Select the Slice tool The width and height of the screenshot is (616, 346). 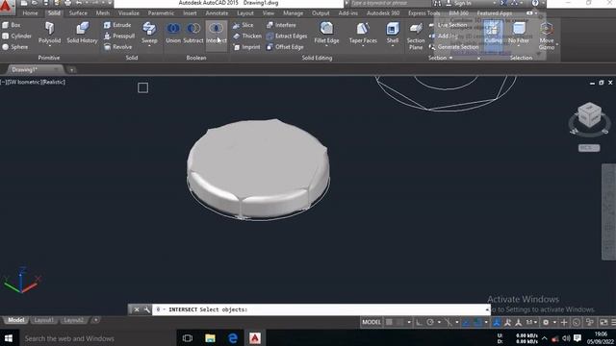(x=243, y=25)
